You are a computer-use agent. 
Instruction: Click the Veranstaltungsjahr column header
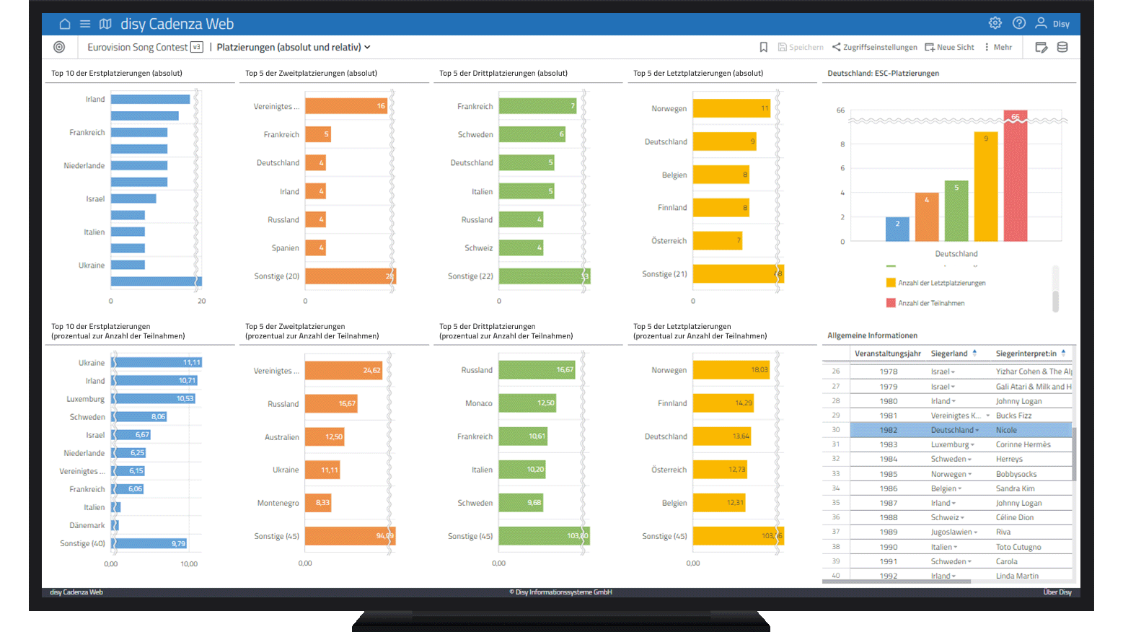888,354
